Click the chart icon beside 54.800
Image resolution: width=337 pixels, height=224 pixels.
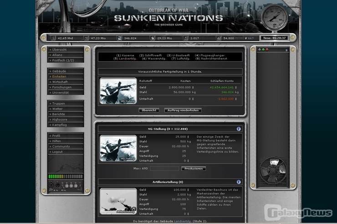[x=219, y=38]
